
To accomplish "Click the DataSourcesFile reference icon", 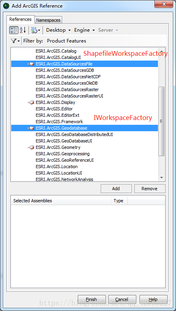I will (31, 64).
